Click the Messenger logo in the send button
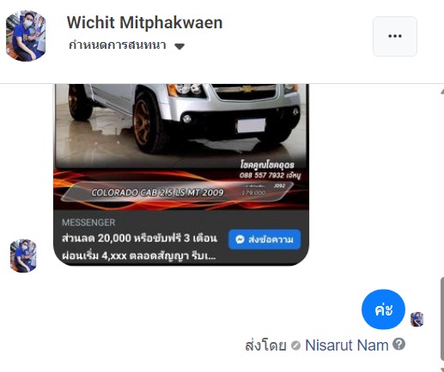 click(x=240, y=239)
